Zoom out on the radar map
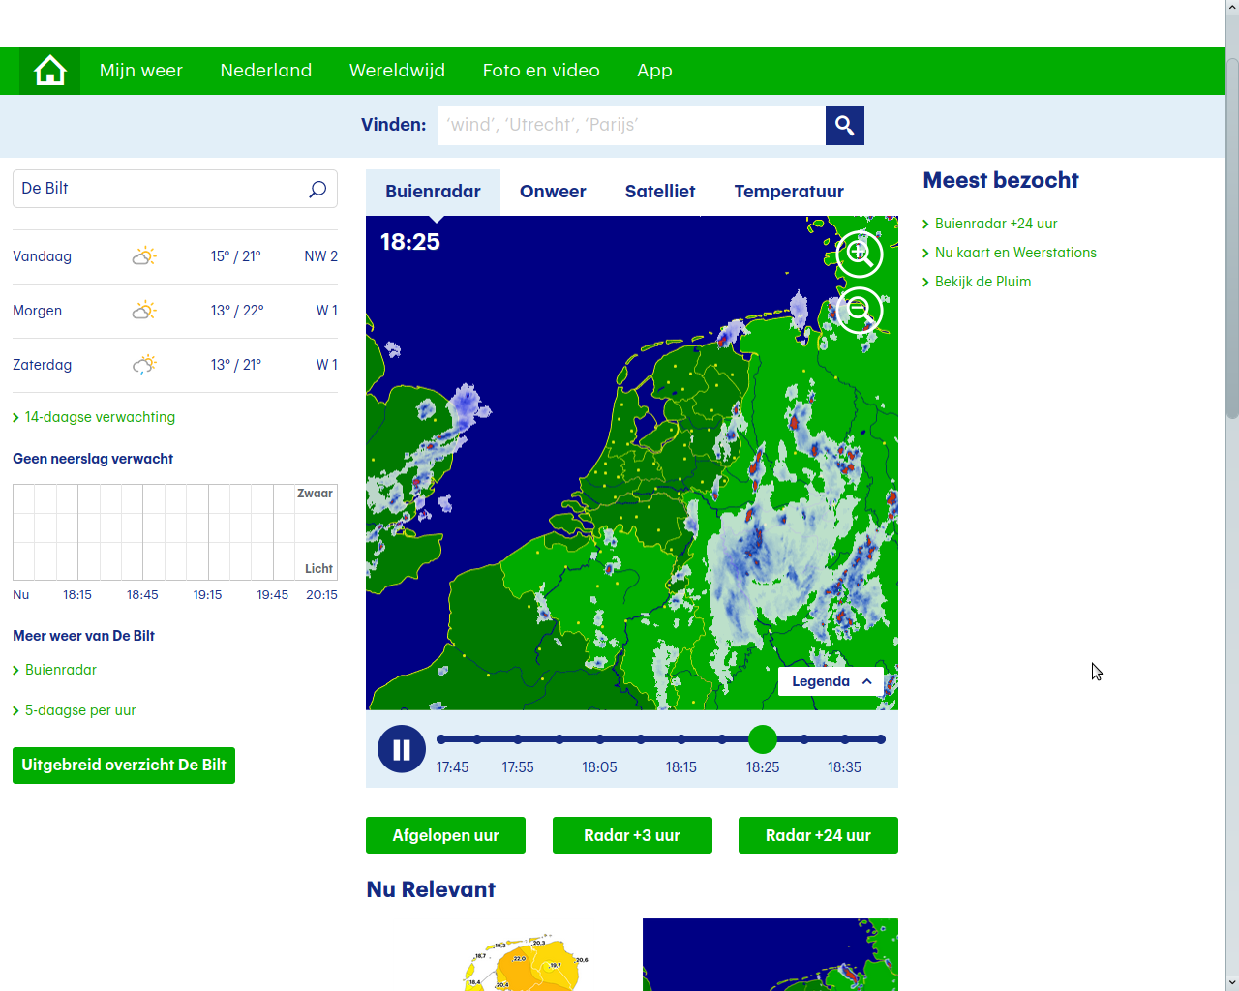The width and height of the screenshot is (1239, 991). pyautogui.click(x=860, y=310)
